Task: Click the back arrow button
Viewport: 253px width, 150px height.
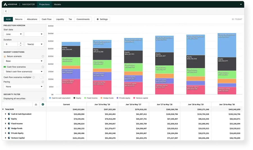Action: 6,11
